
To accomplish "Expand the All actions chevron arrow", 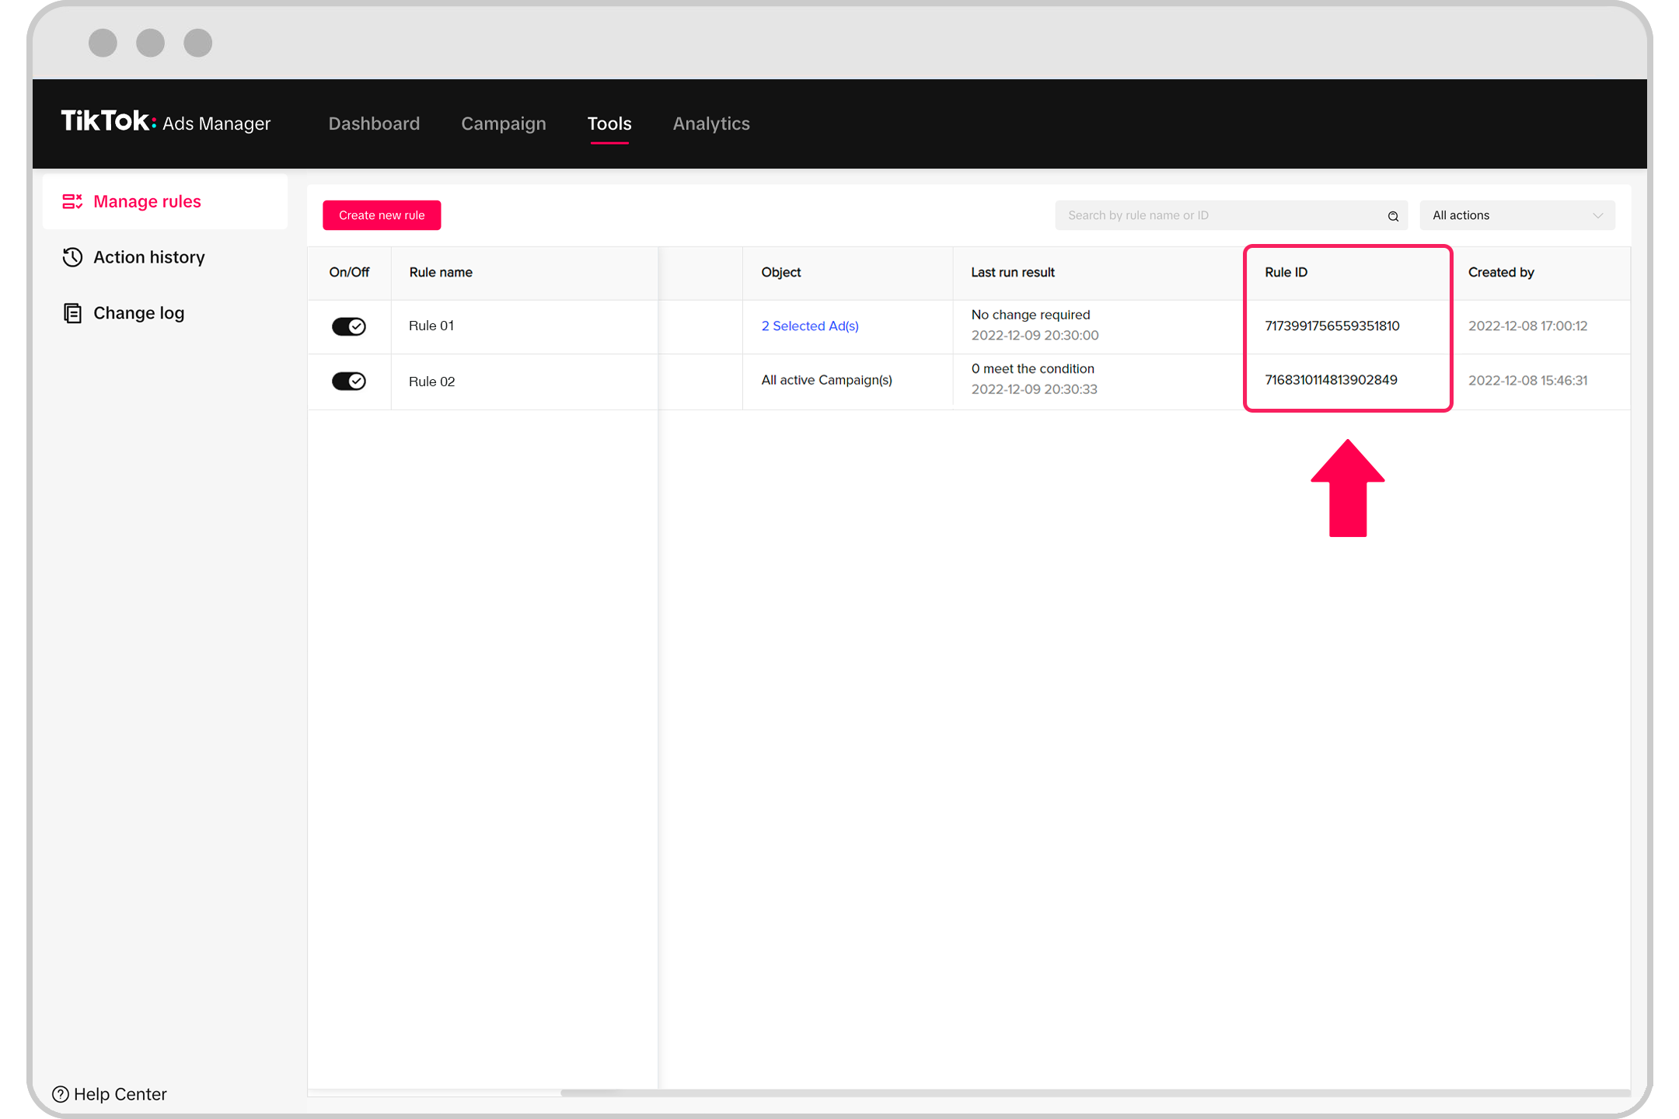I will click(1597, 216).
